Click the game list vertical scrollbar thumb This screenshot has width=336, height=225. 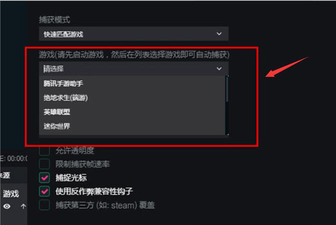pos(227,89)
